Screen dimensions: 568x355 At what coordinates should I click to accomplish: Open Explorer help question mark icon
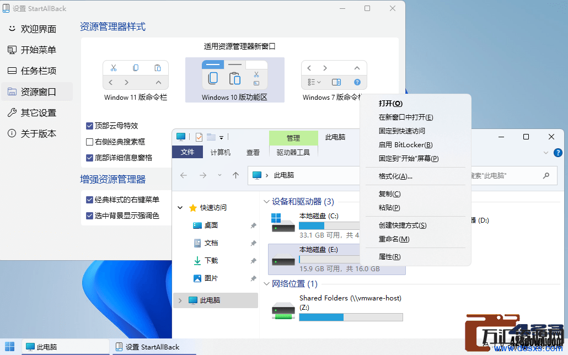pyautogui.click(x=558, y=153)
